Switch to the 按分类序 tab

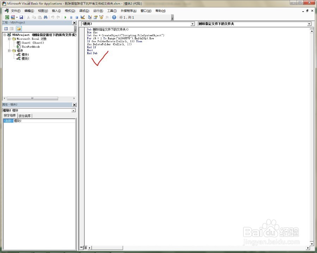[25, 116]
